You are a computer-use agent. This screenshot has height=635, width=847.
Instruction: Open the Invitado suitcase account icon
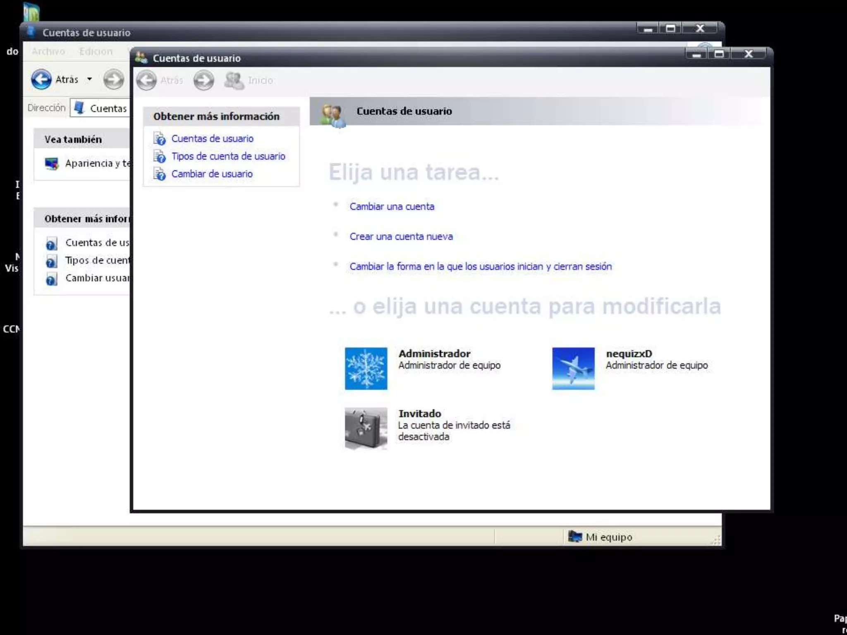tap(366, 428)
